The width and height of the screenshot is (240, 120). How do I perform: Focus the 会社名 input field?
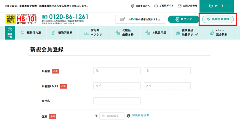pos(117,101)
